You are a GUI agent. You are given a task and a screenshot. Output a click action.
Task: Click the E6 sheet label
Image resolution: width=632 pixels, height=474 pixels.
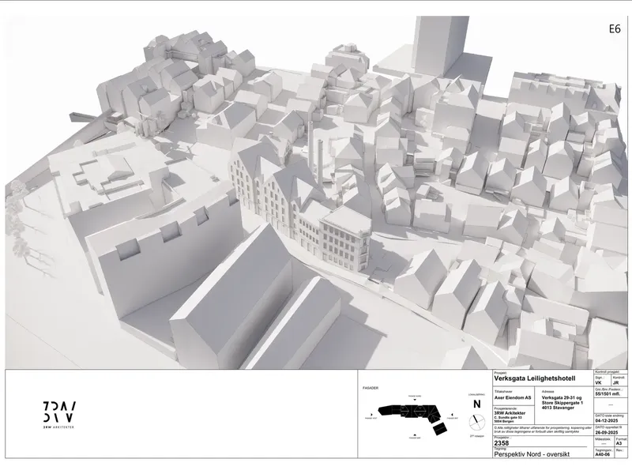(x=615, y=29)
